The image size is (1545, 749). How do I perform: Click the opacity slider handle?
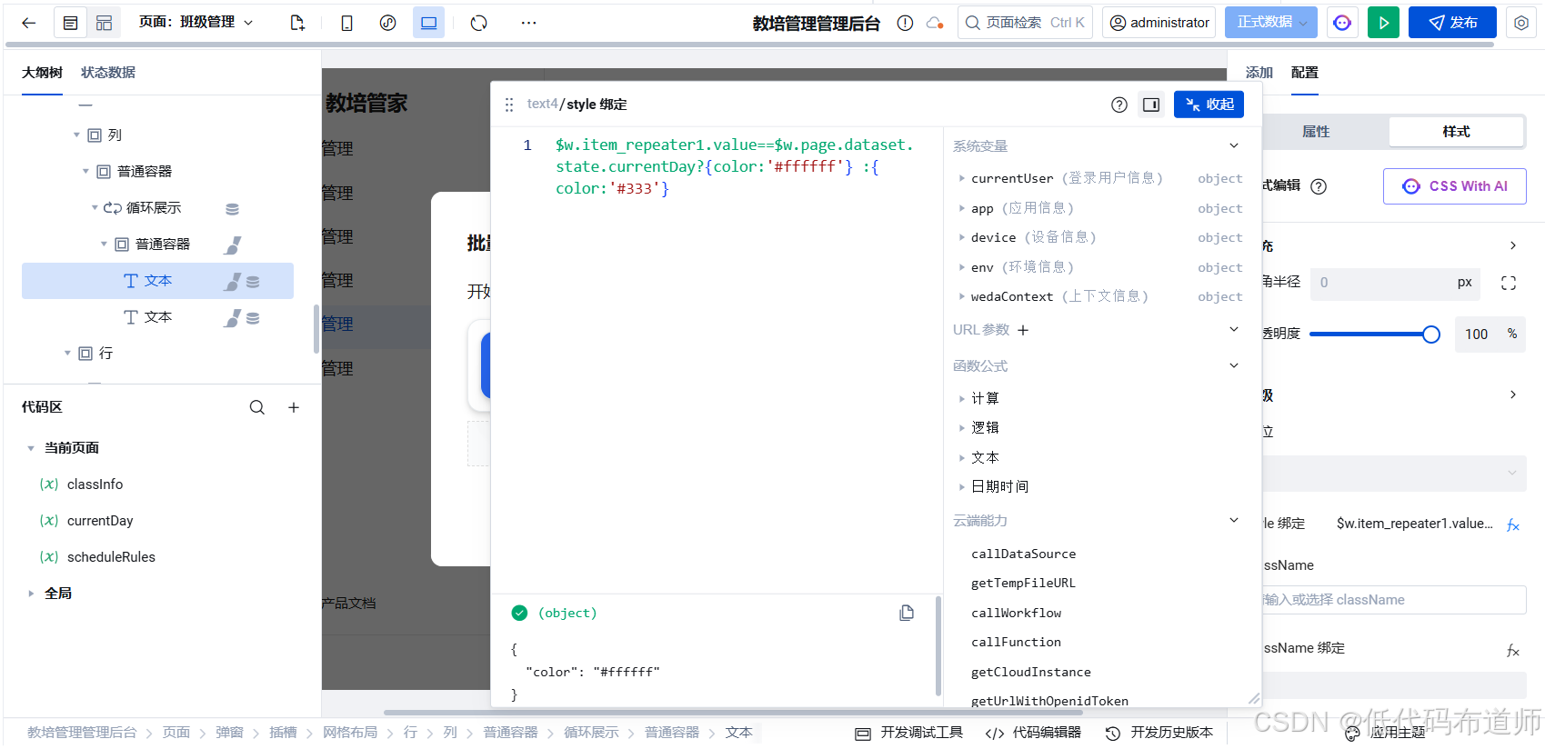pyautogui.click(x=1430, y=335)
